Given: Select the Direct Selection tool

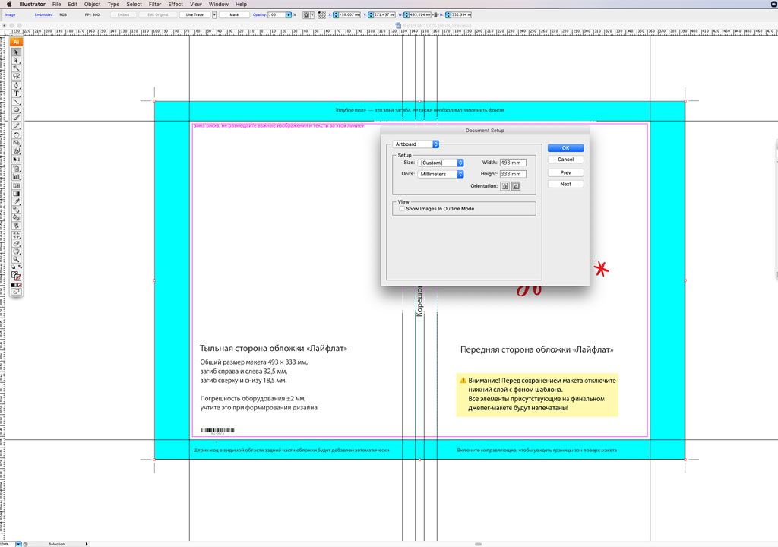Looking at the screenshot, I should 17,60.
